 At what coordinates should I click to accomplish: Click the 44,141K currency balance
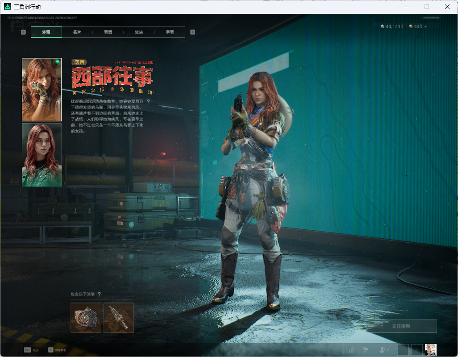(x=392, y=26)
